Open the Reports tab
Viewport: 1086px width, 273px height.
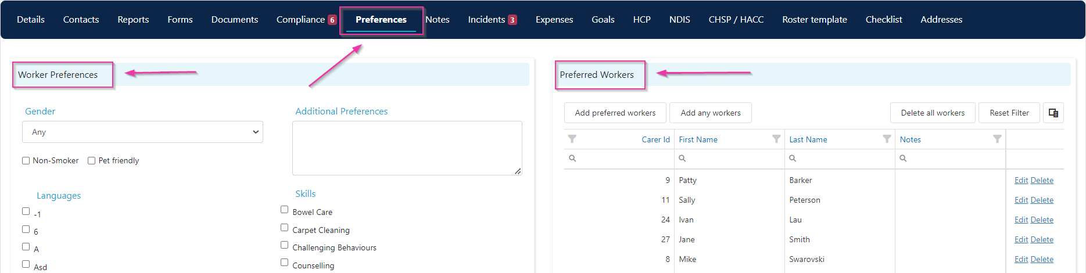click(x=133, y=20)
